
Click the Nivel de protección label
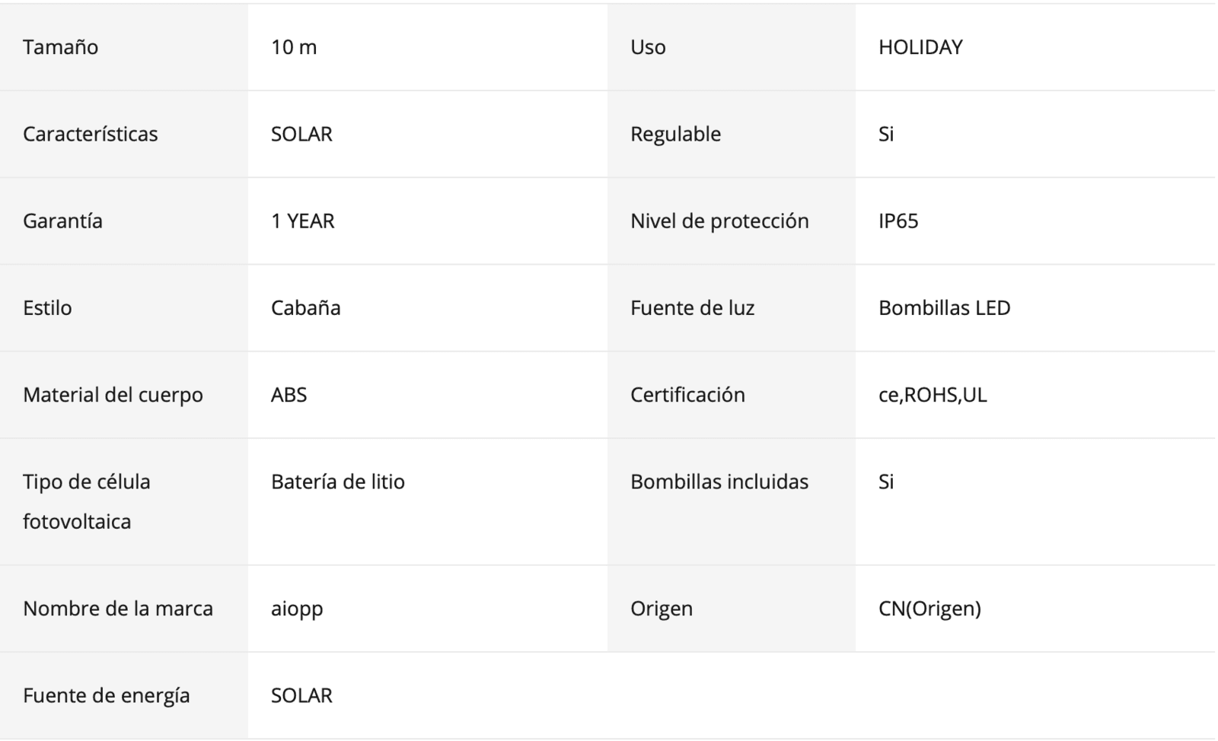coord(719,221)
